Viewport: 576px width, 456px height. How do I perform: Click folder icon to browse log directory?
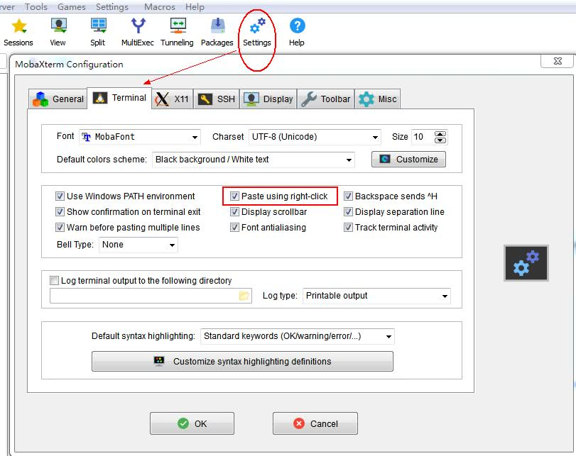(244, 296)
